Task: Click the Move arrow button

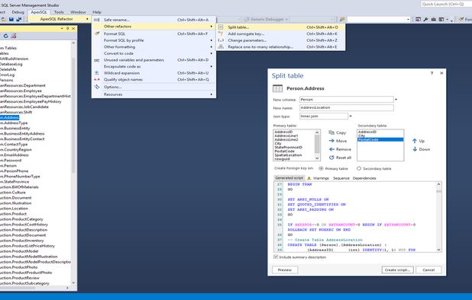Action: click(x=338, y=141)
